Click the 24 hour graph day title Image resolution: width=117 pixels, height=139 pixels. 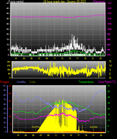click(65, 2)
